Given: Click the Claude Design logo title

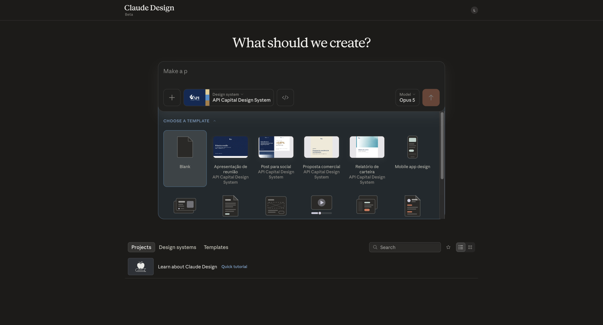Looking at the screenshot, I should point(149,8).
